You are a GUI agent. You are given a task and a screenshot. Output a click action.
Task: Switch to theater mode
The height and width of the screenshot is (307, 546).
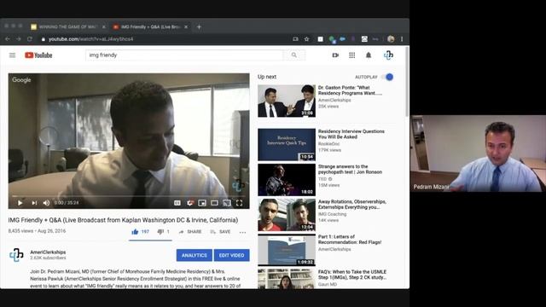click(214, 203)
